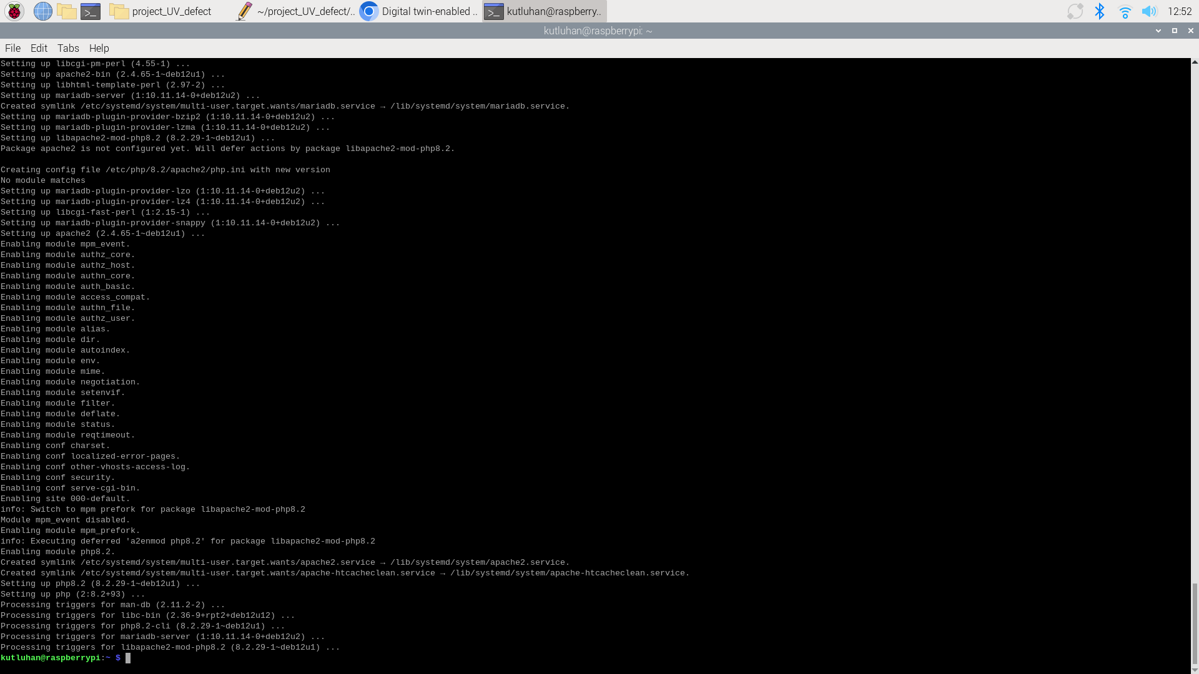This screenshot has height=674, width=1199.
Task: Click 'Enabling conf security.' line
Action: [58, 477]
